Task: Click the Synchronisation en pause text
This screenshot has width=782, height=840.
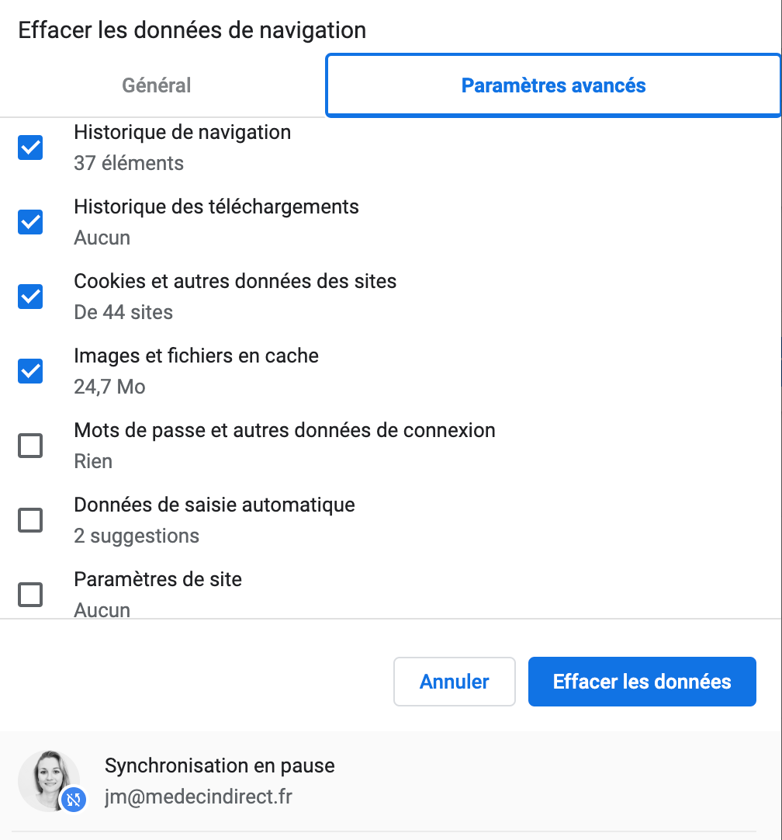Action: [220, 765]
